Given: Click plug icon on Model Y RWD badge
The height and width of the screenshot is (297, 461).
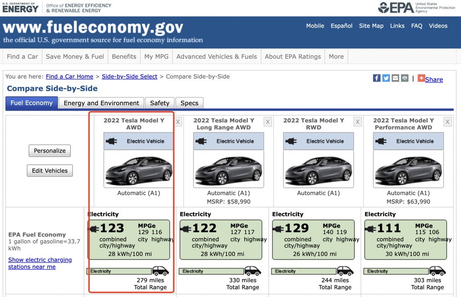Looking at the screenshot, I should pyautogui.click(x=291, y=141).
